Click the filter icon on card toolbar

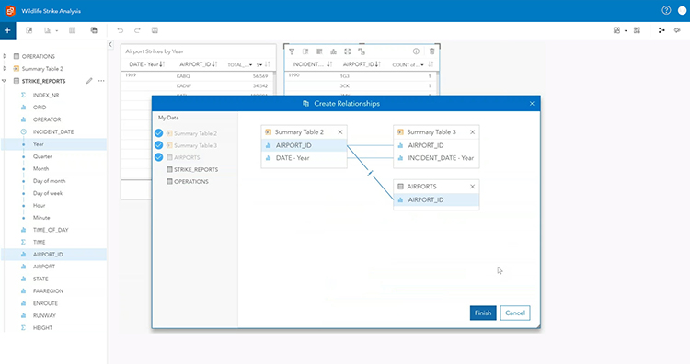292,51
